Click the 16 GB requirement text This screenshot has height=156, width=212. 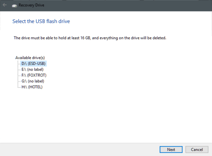coord(85,38)
